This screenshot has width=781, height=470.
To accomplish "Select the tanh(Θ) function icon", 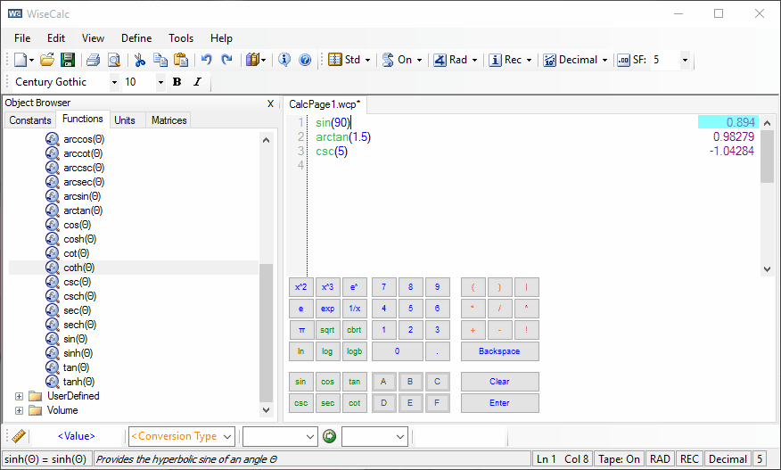I will tap(53, 382).
